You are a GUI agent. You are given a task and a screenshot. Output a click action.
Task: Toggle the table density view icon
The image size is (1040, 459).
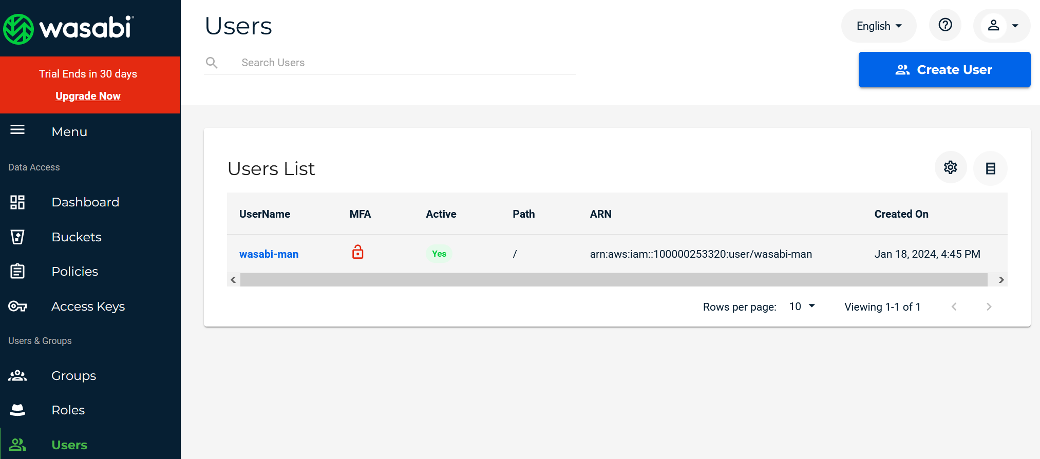click(990, 168)
